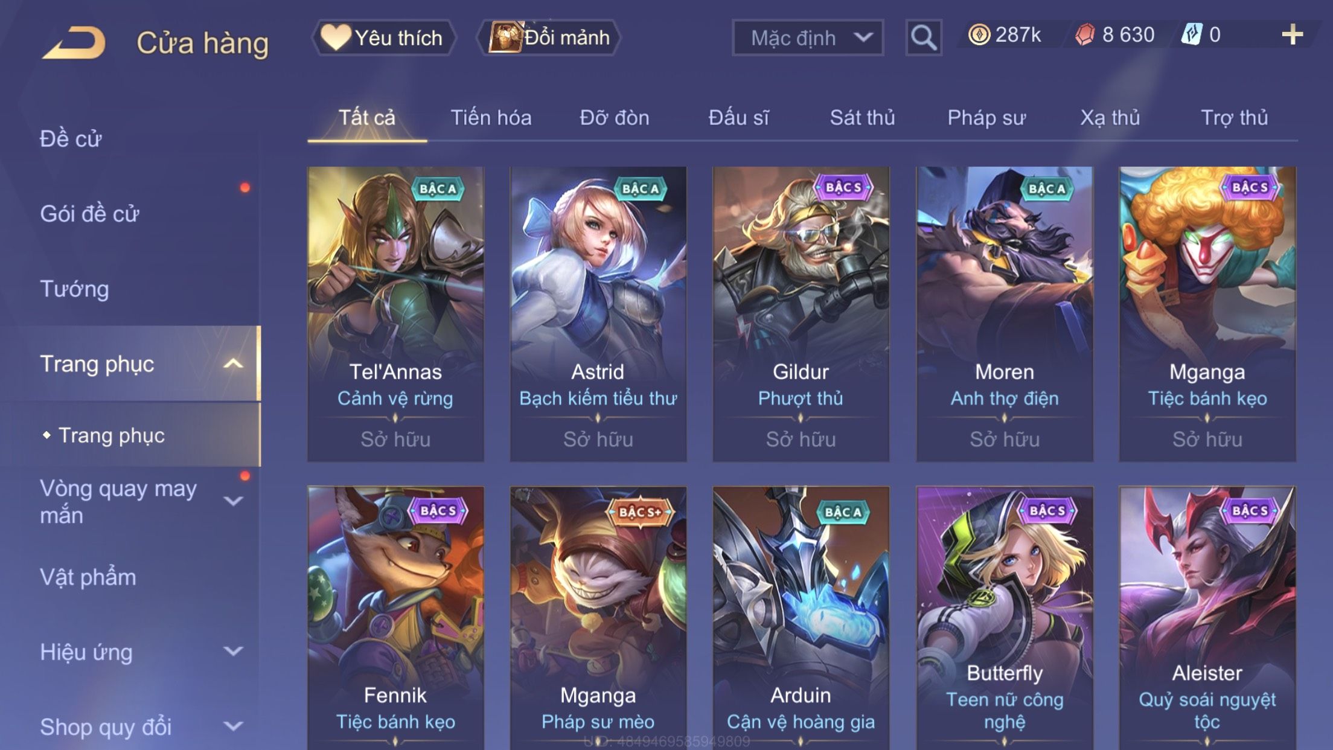Switch to the Sát thủ tab
The image size is (1333, 750).
[862, 118]
